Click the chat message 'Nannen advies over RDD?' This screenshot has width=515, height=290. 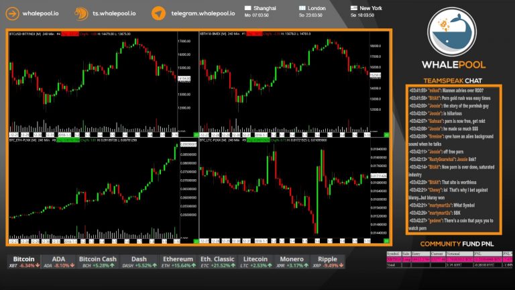[x=463, y=91]
